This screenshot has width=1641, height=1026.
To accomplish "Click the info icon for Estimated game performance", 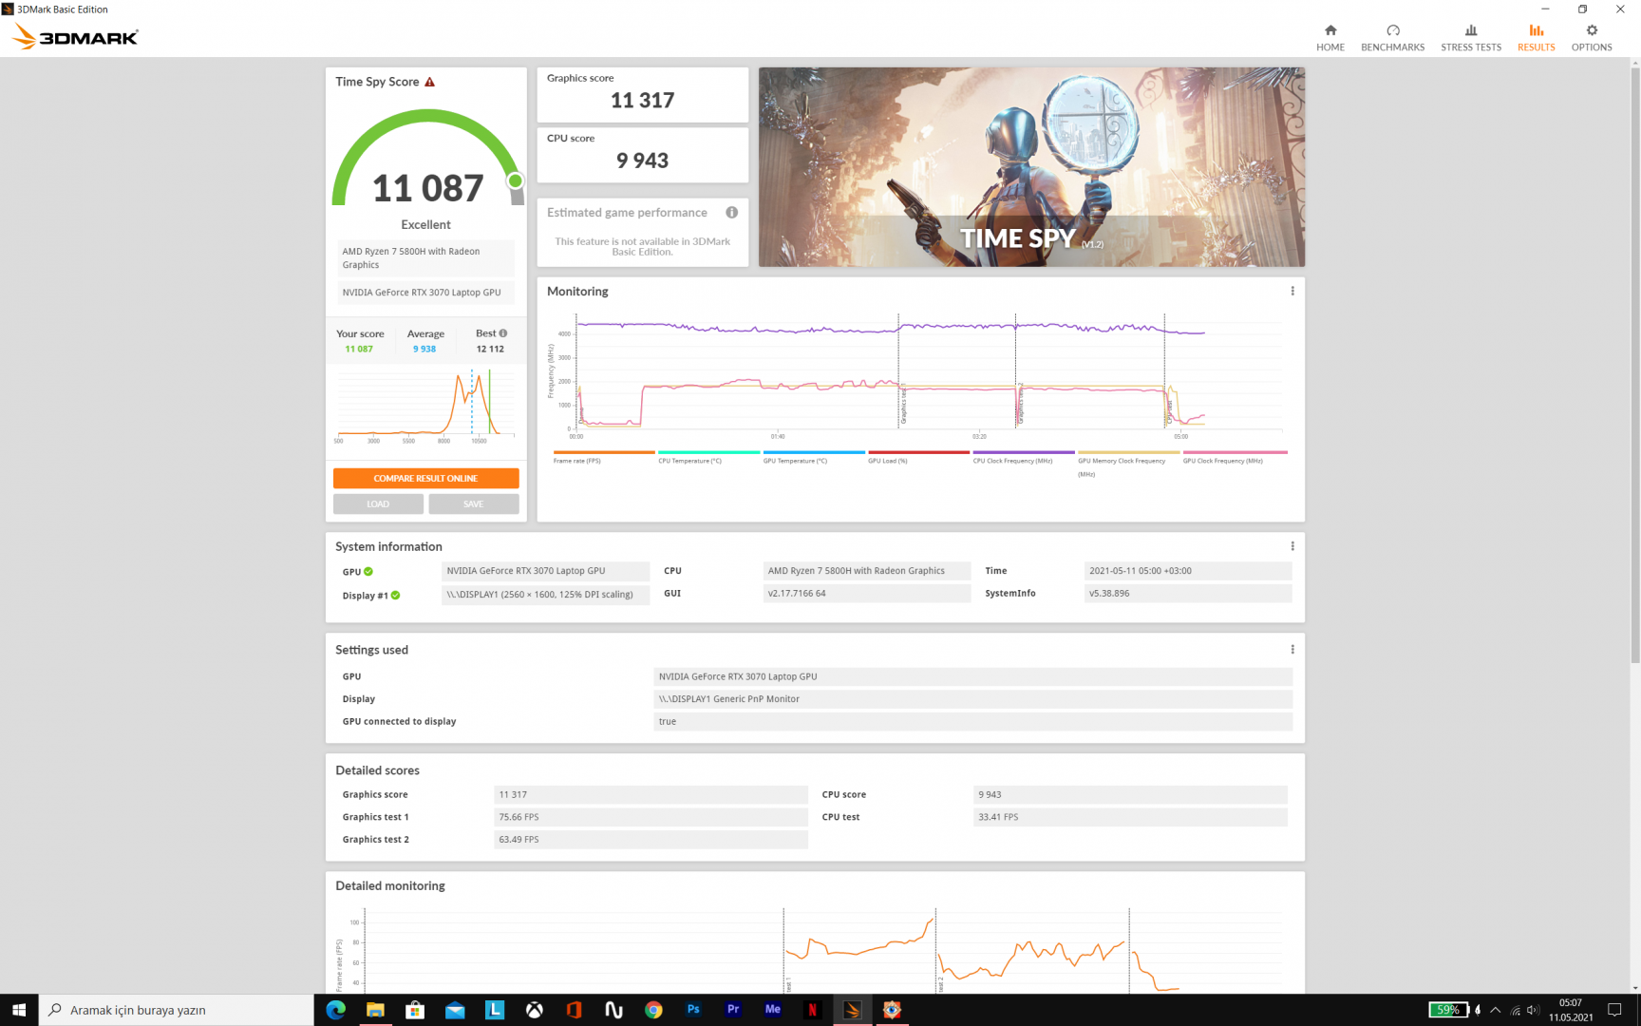I will click(x=731, y=213).
